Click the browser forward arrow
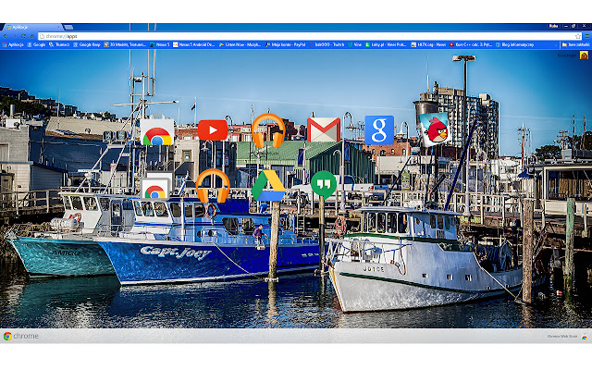 coord(15,36)
